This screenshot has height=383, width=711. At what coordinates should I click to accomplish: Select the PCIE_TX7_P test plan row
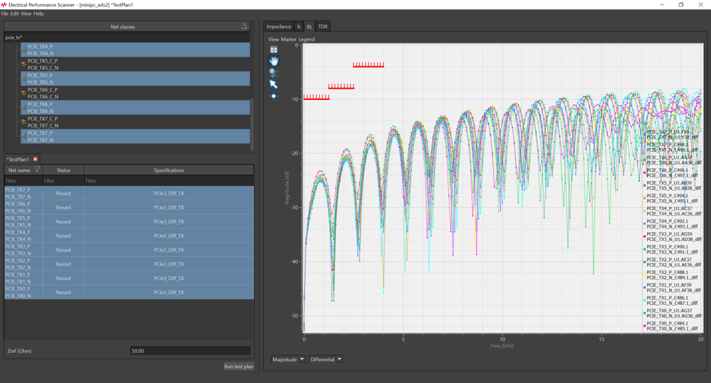(129, 193)
